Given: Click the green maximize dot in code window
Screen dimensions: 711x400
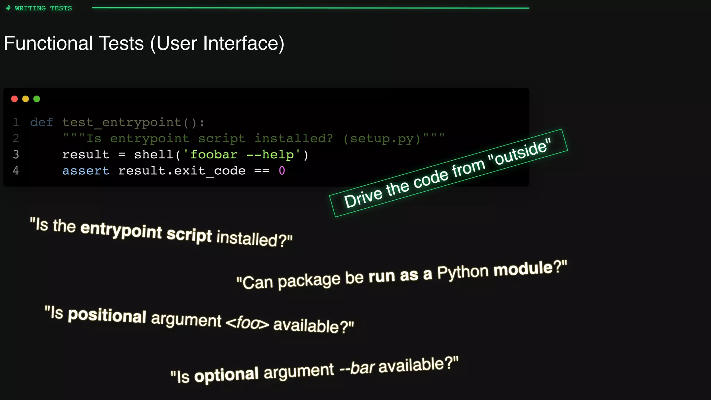Looking at the screenshot, I should [36, 99].
